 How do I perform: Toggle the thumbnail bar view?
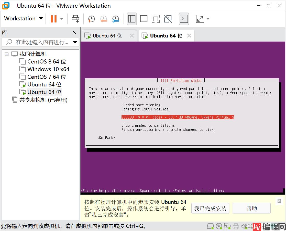click(144, 19)
